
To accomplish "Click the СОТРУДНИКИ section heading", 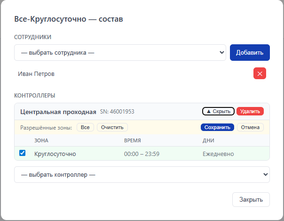I will click(32, 37).
